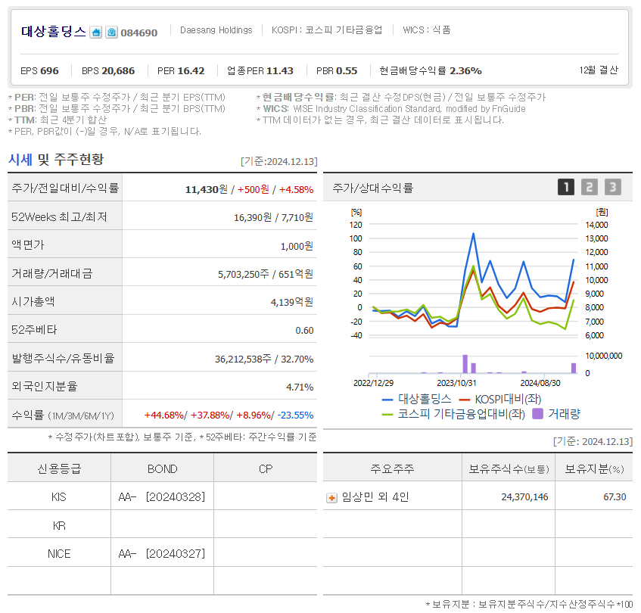641x613 pixels.
Task: Click the 2024/08/30 date on chart axis
Action: pyautogui.click(x=540, y=384)
